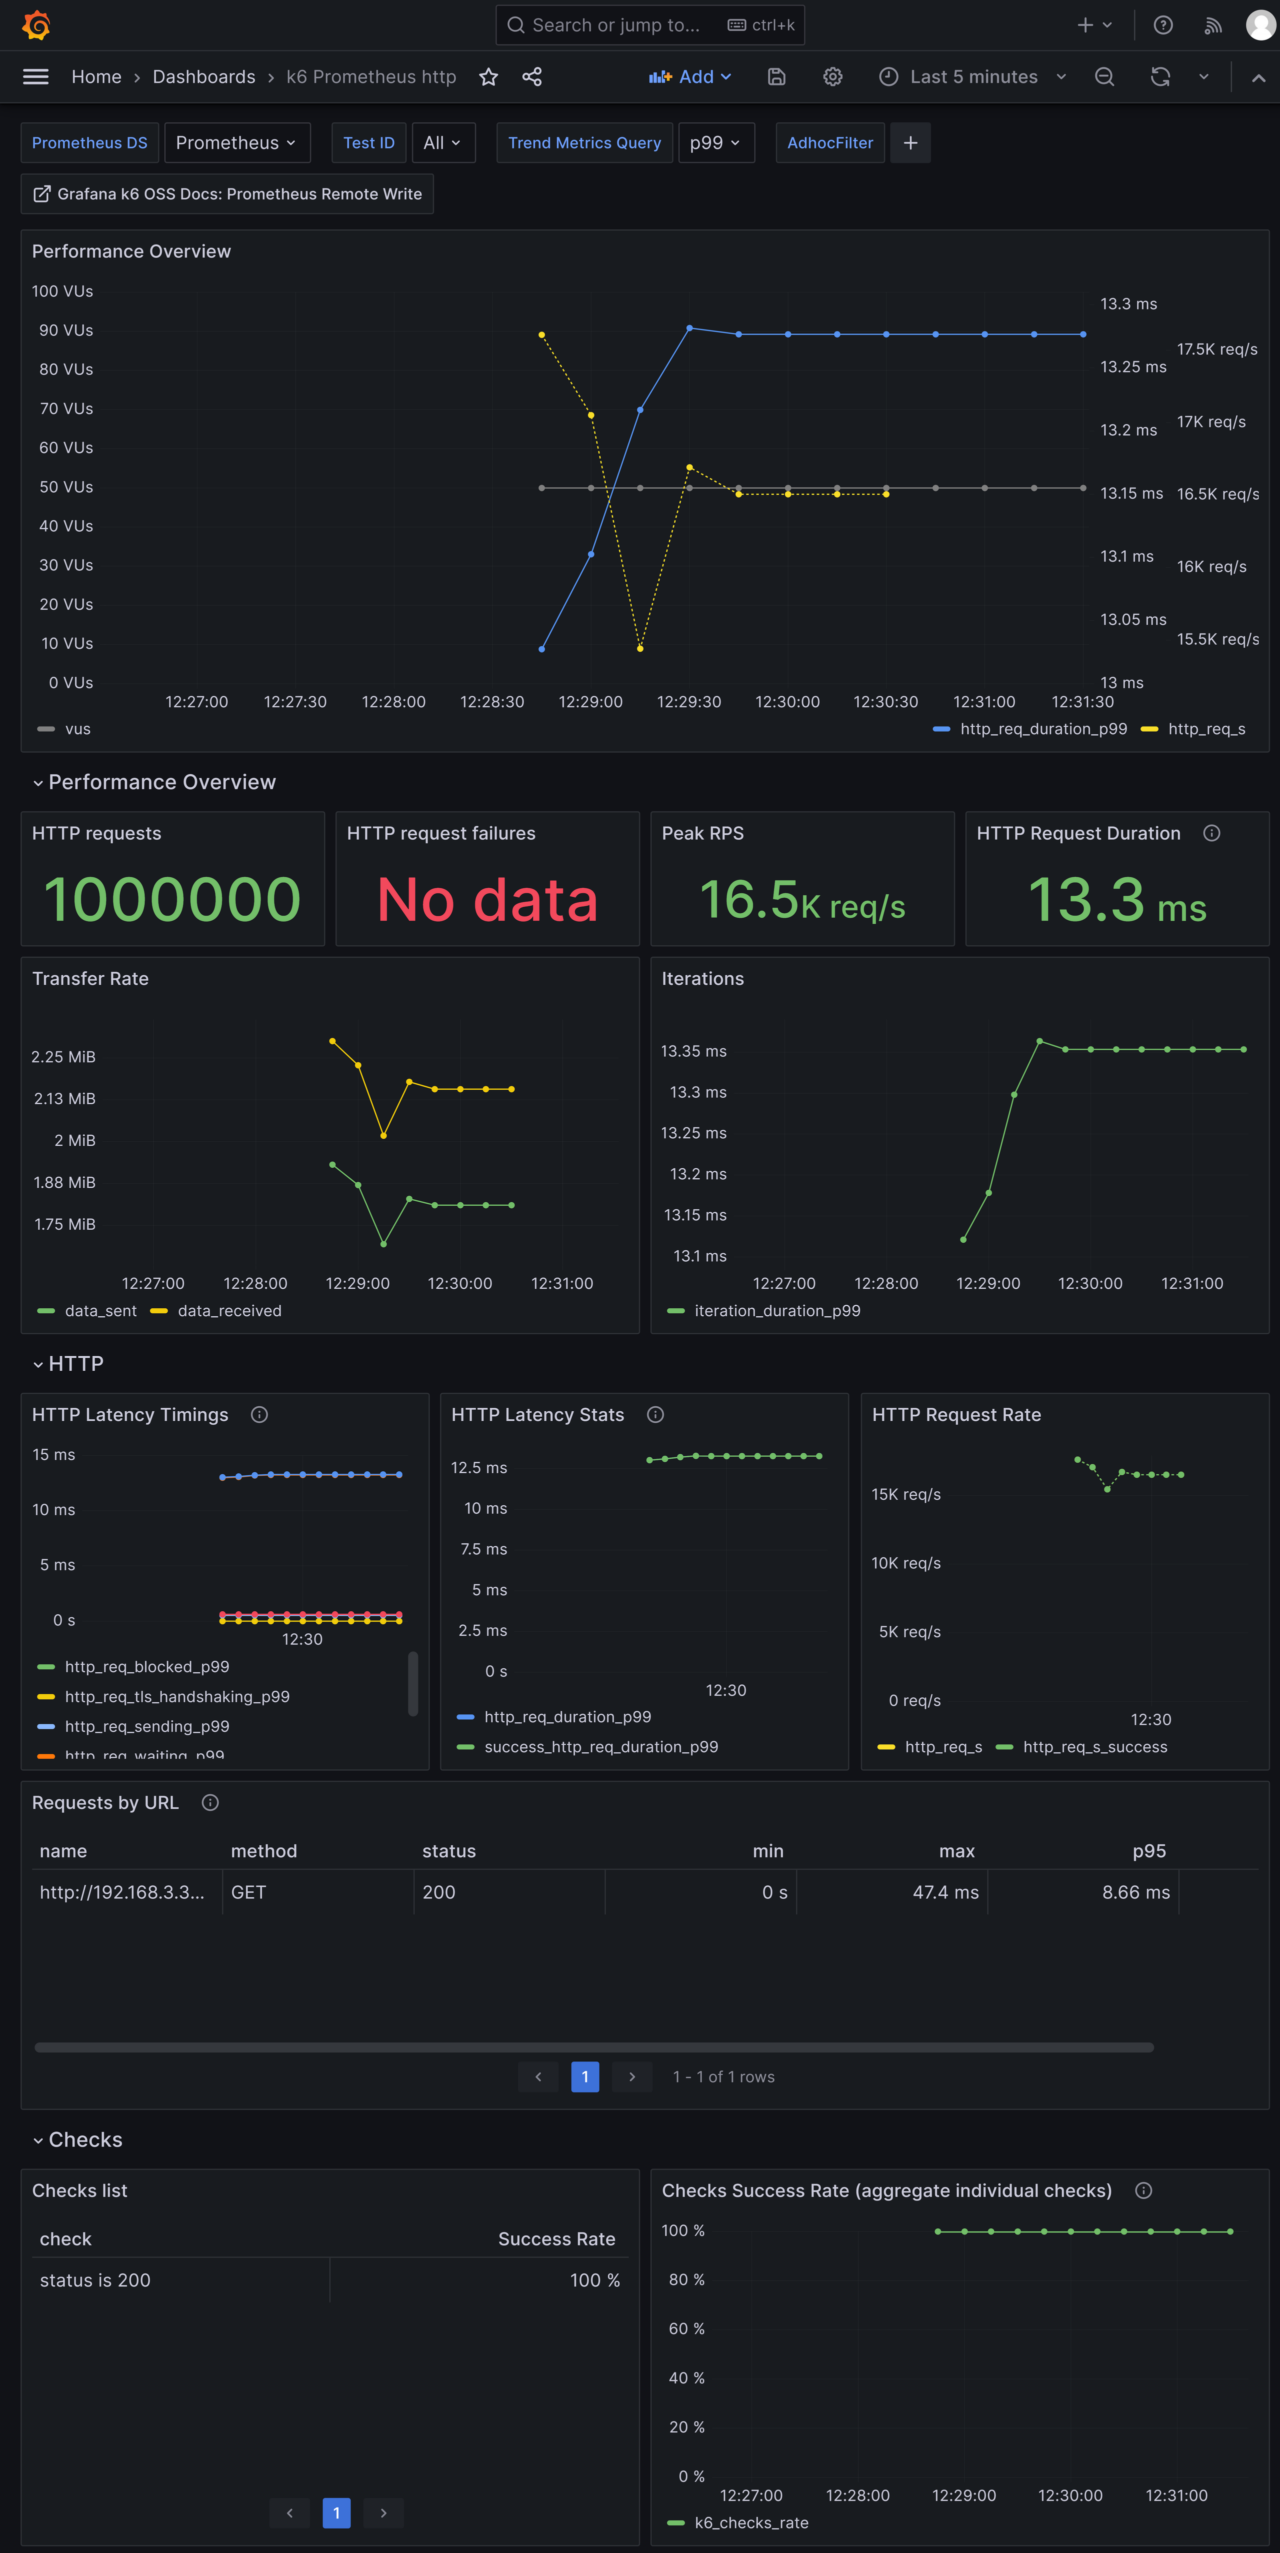Image resolution: width=1280 pixels, height=2553 pixels.
Task: Open Performance Overview graph panel title
Action: 131,251
